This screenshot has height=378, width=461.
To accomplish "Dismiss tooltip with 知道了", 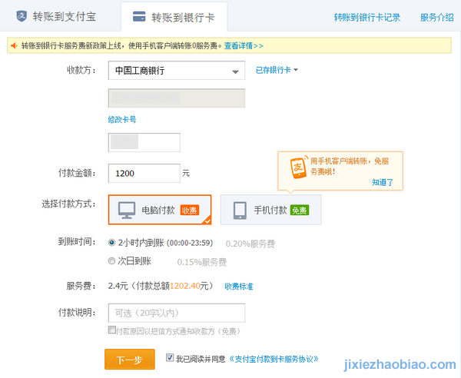I will pyautogui.click(x=382, y=182).
